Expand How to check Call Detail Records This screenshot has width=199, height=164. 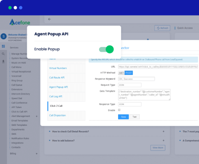point(164,132)
